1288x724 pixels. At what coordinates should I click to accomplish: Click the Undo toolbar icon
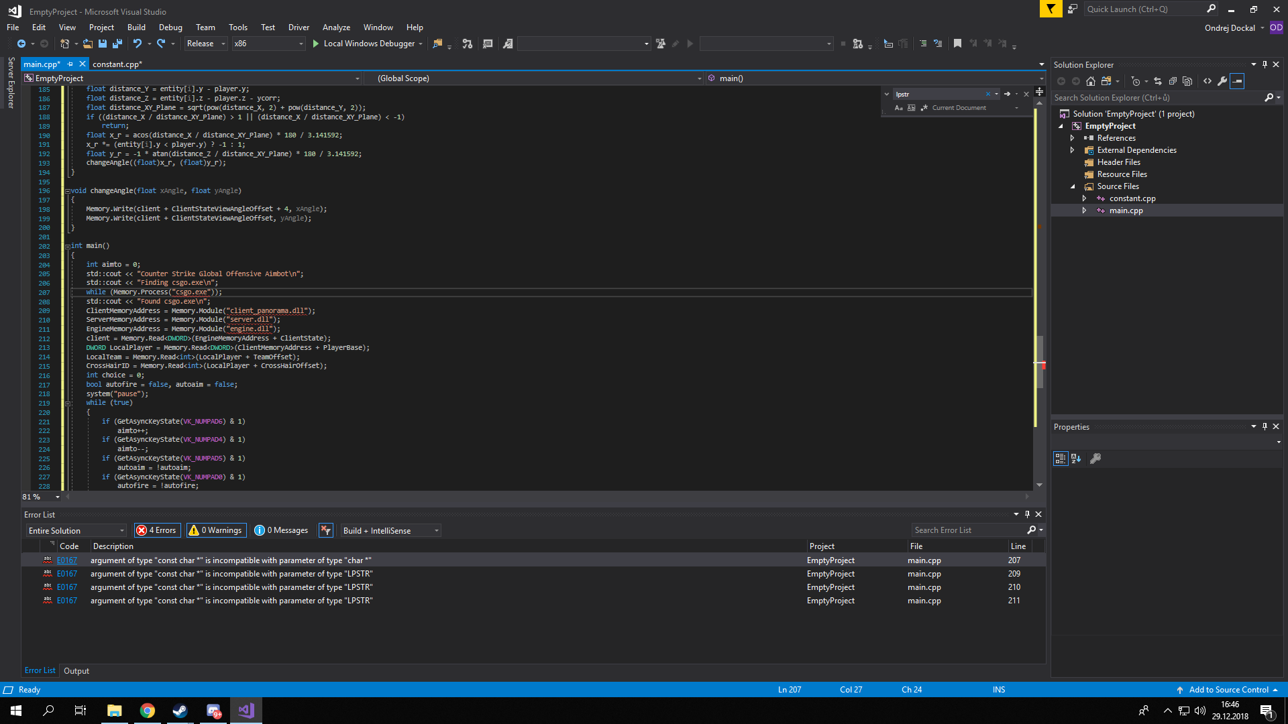point(138,44)
